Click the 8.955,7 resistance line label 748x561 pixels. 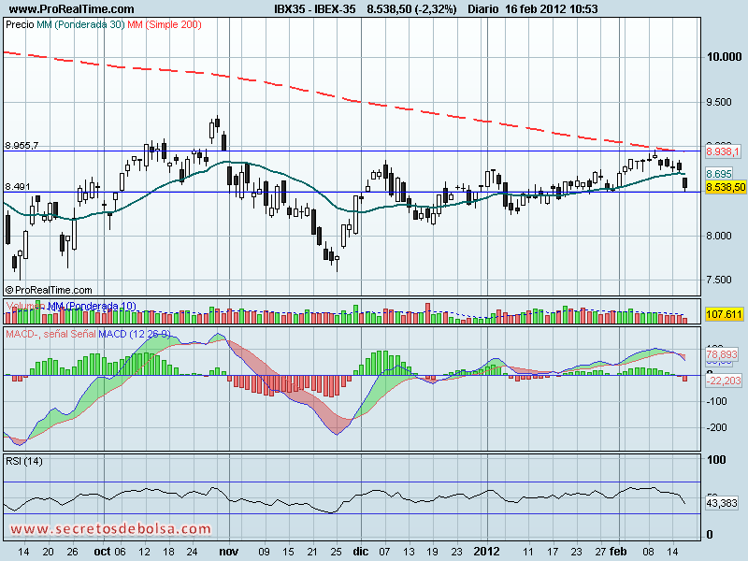tap(22, 146)
